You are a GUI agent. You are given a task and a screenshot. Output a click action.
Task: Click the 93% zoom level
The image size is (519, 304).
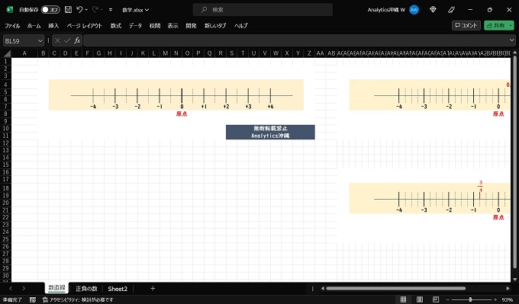click(507, 299)
